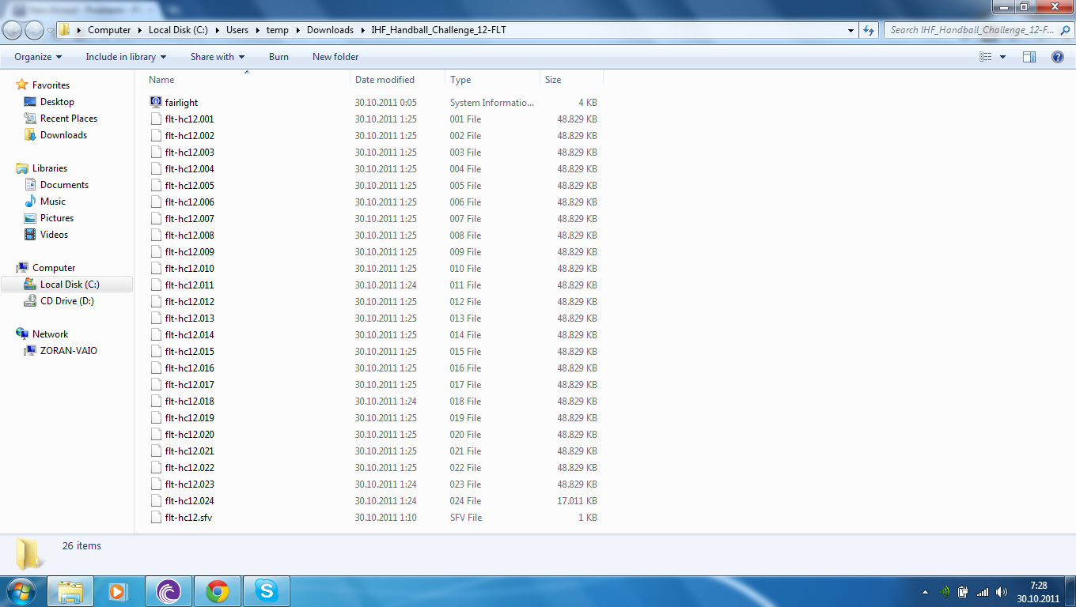Click the Computer breadcrumb in address bar
The height and width of the screenshot is (607, 1076).
(x=109, y=30)
